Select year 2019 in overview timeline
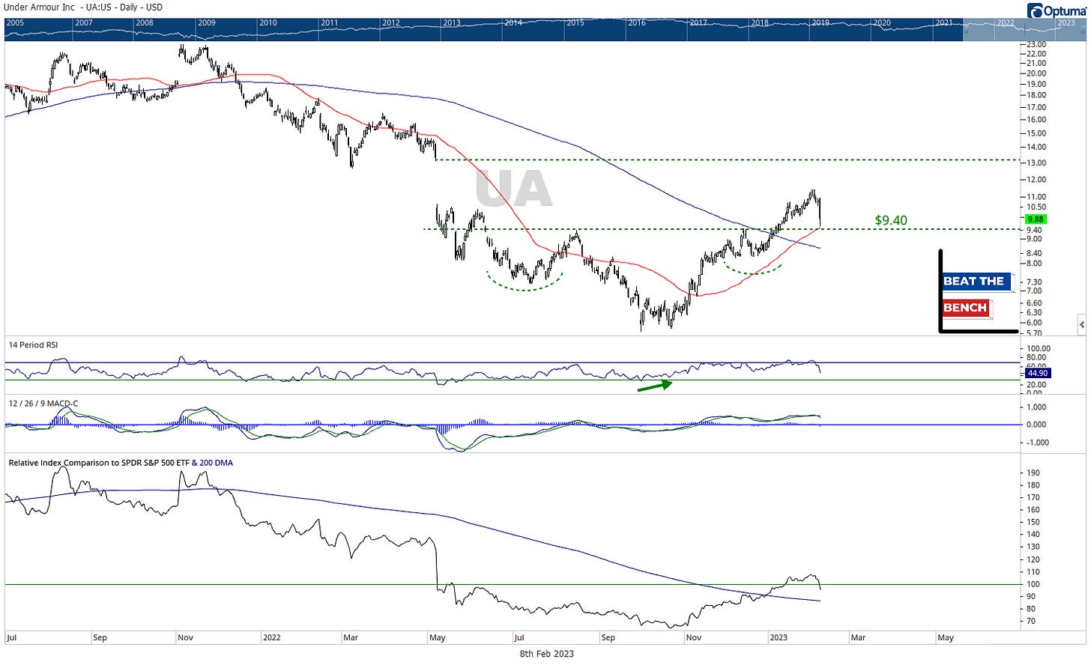1091x668 pixels. (x=820, y=22)
